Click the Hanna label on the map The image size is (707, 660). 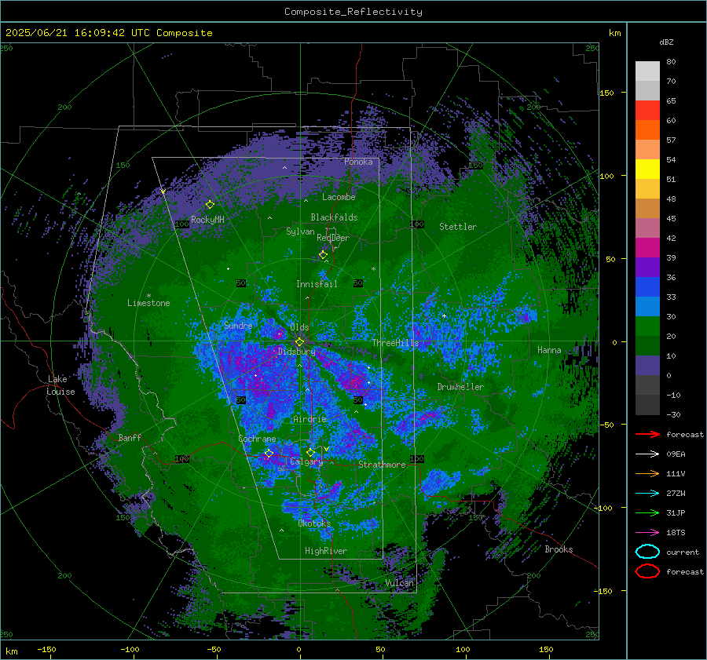(x=549, y=350)
